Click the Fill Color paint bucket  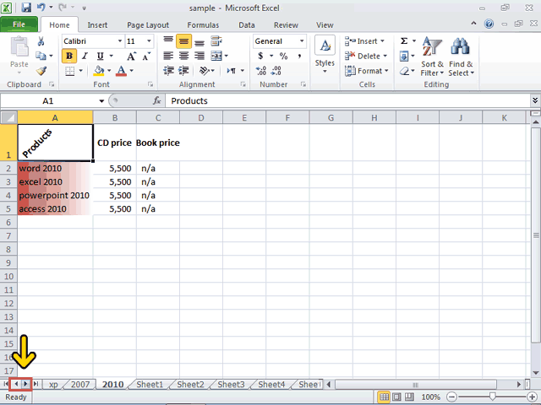point(99,71)
